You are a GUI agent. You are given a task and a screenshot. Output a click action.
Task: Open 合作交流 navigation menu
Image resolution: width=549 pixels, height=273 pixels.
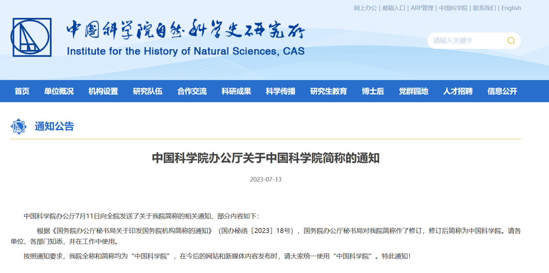point(192,92)
